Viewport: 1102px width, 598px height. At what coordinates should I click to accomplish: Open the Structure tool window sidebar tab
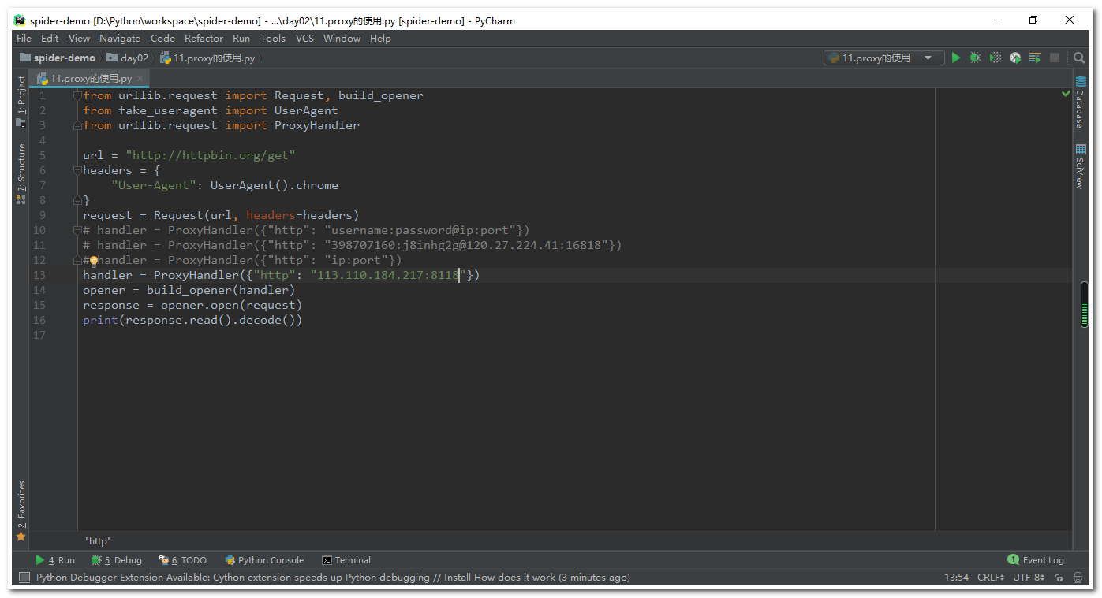point(21,174)
